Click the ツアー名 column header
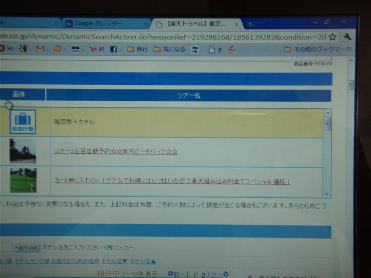 (188, 95)
